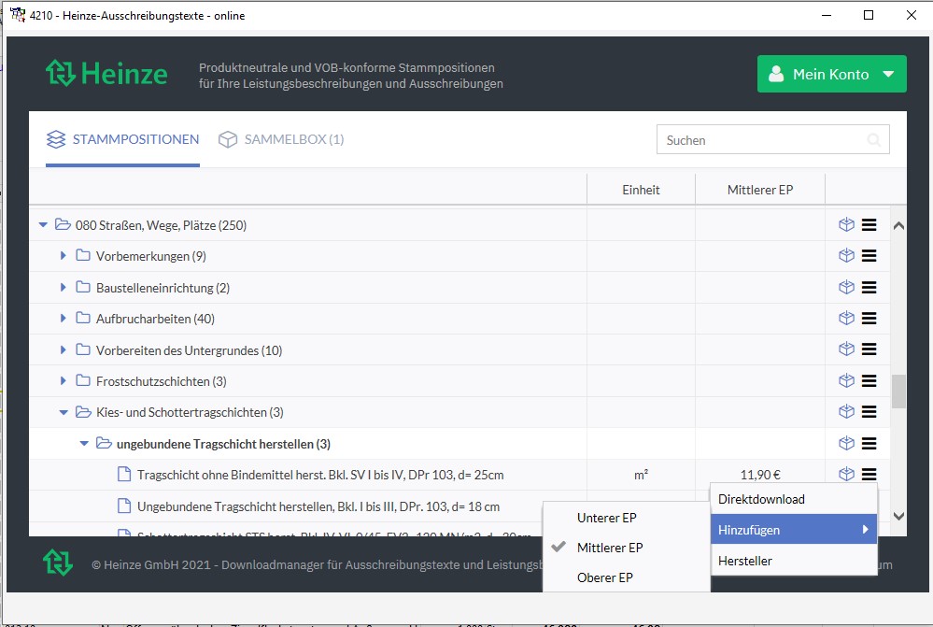
Task: Click the document icon of Tragschicht ohne Bindemittel
Action: 124,475
